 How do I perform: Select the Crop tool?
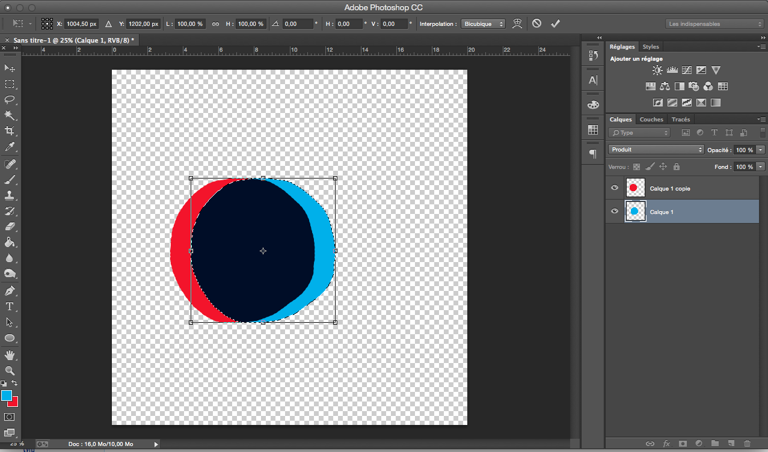pyautogui.click(x=10, y=131)
